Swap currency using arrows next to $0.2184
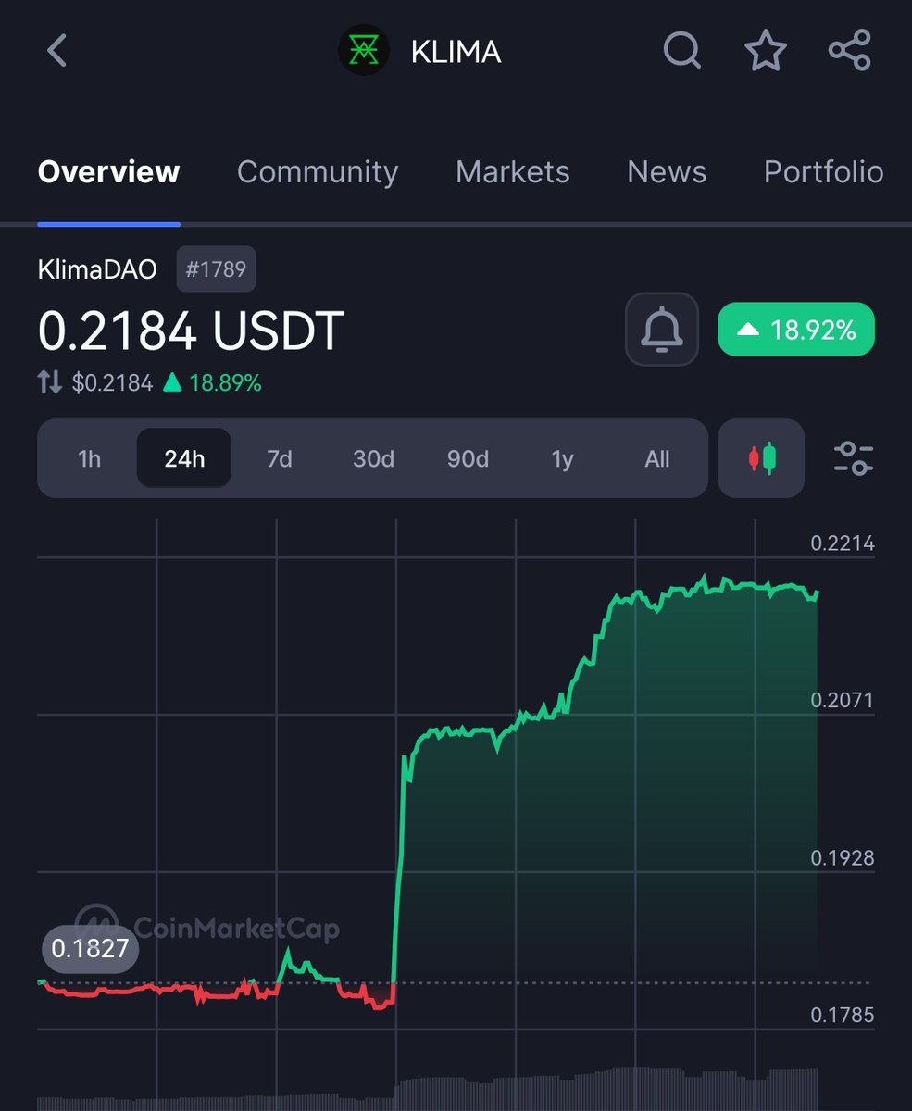 coord(49,382)
